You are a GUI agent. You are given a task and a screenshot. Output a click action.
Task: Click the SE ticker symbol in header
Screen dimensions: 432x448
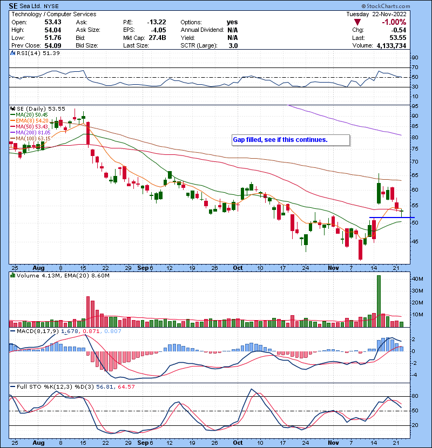pos(13,6)
